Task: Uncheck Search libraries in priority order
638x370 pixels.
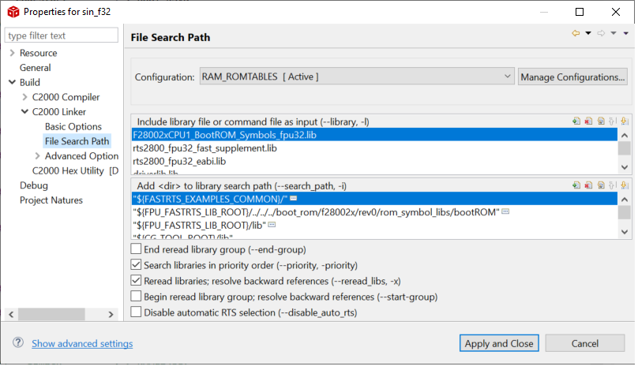Action: [136, 265]
